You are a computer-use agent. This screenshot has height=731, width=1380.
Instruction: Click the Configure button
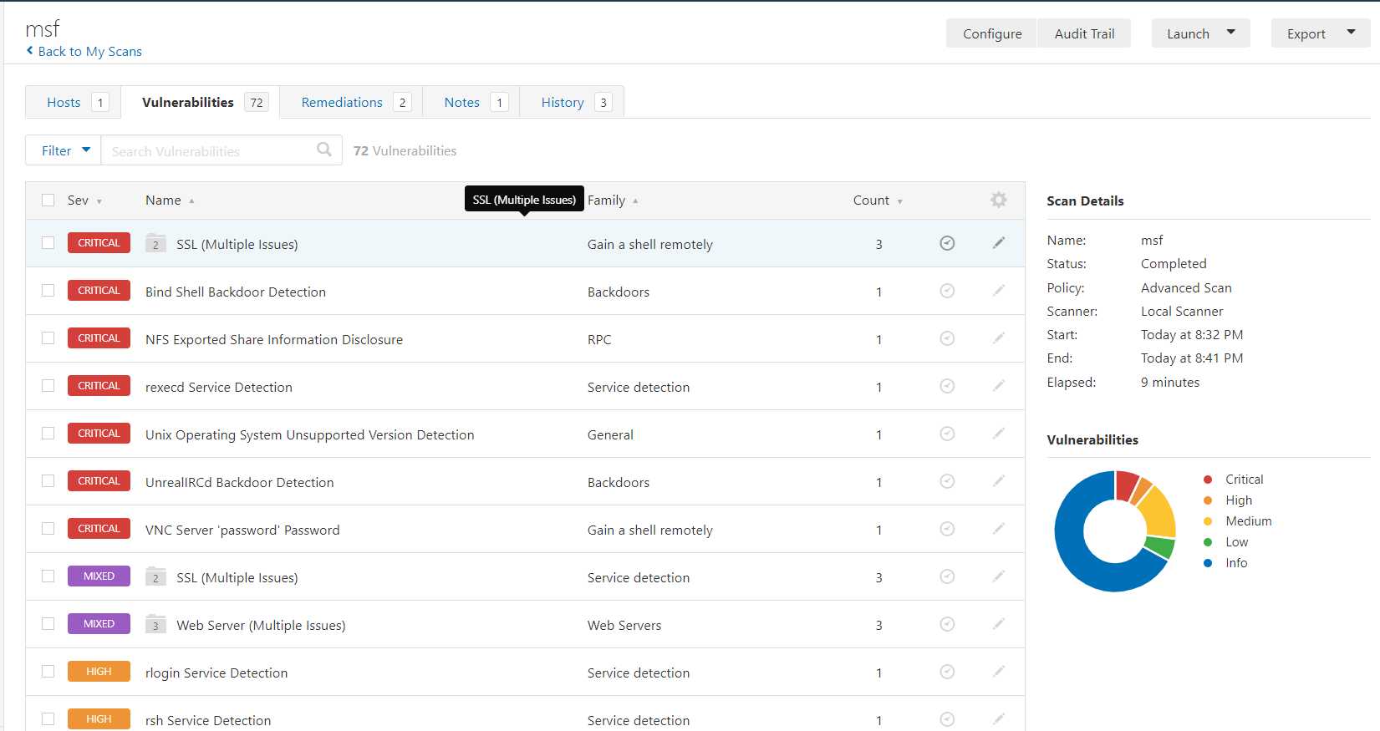992,33
